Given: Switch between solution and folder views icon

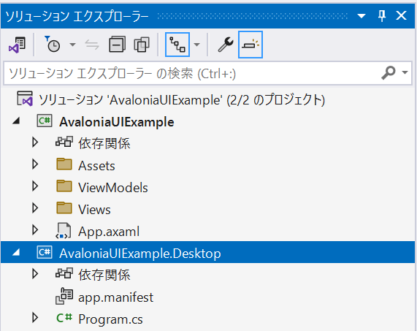Looking at the screenshot, I should (x=17, y=45).
